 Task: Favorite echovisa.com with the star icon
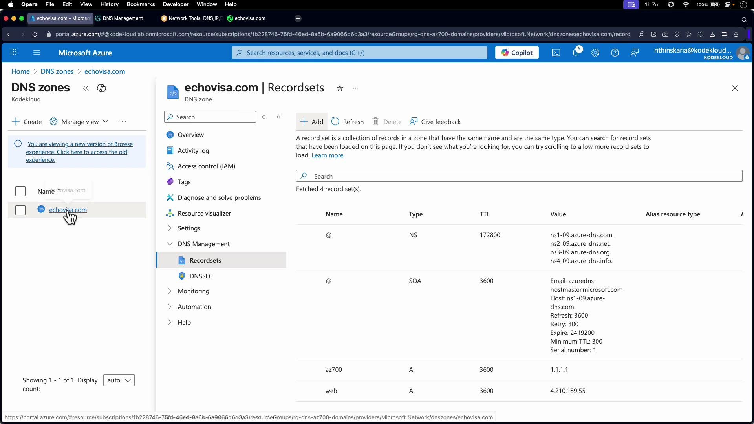click(x=340, y=88)
